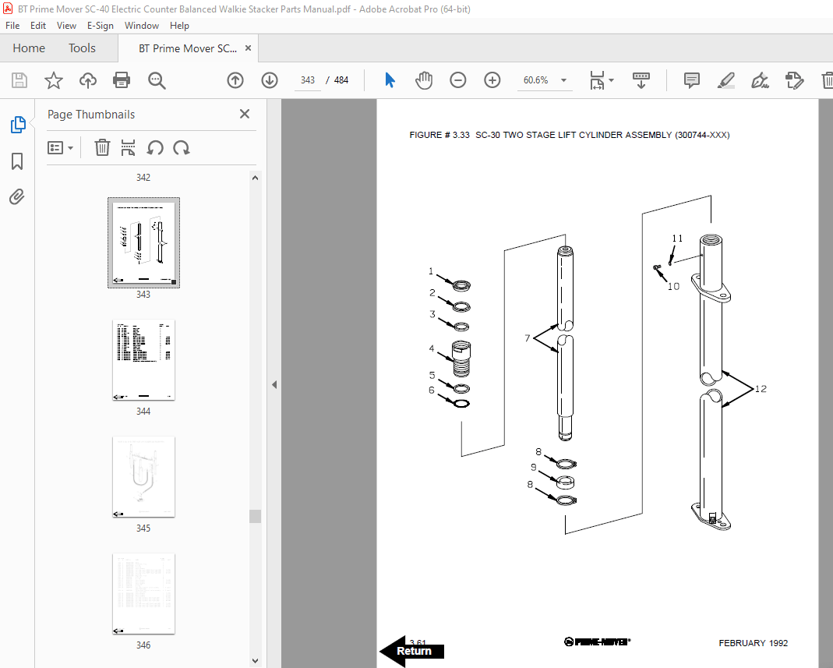Viewport: 833px width, 668px height.
Task: Open thumbnail options dropdown menu
Action: [x=61, y=147]
